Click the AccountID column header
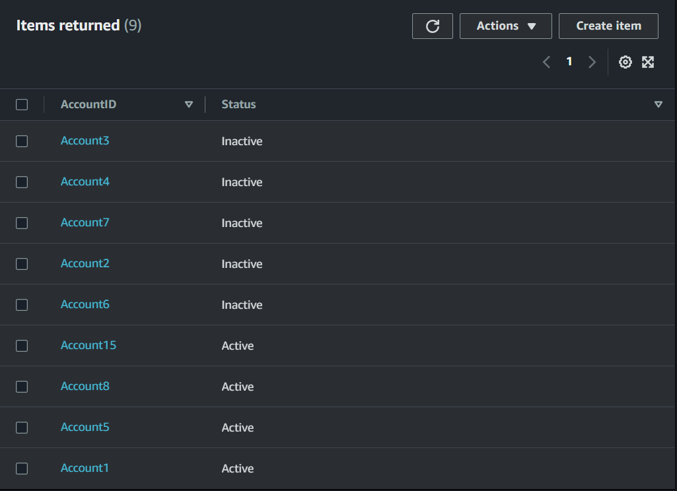 click(x=89, y=104)
